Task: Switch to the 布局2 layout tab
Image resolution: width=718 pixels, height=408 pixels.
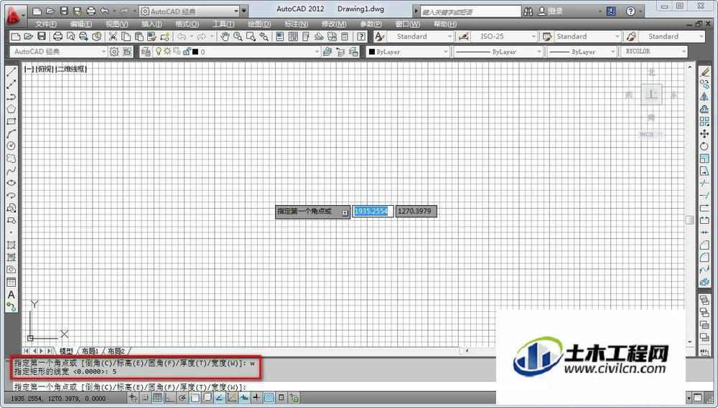Action: [x=116, y=351]
